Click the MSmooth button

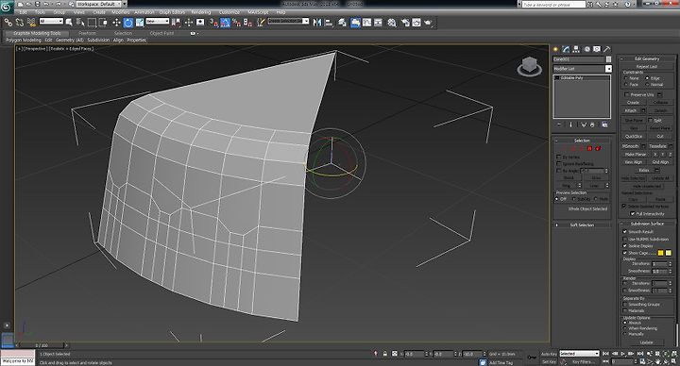coord(631,146)
